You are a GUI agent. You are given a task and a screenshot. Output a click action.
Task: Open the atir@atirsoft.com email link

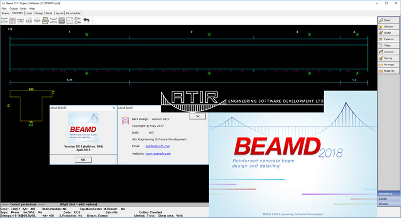click(x=158, y=146)
